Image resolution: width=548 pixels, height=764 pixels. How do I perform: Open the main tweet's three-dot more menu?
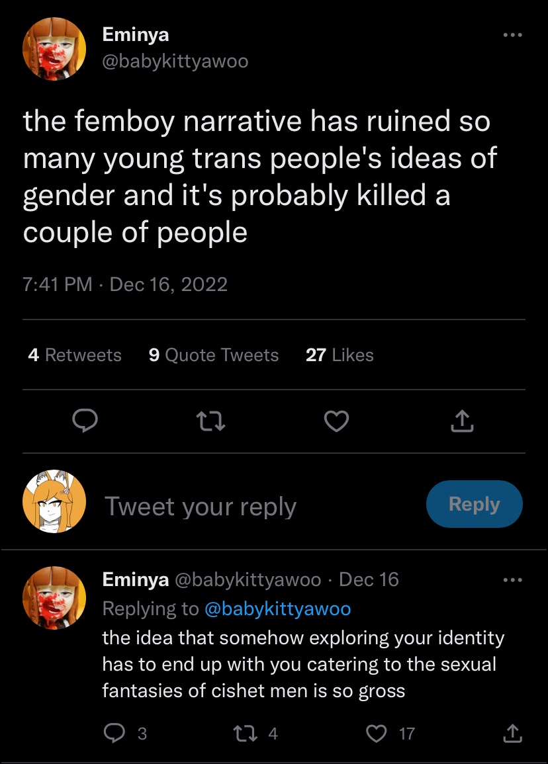tap(513, 35)
